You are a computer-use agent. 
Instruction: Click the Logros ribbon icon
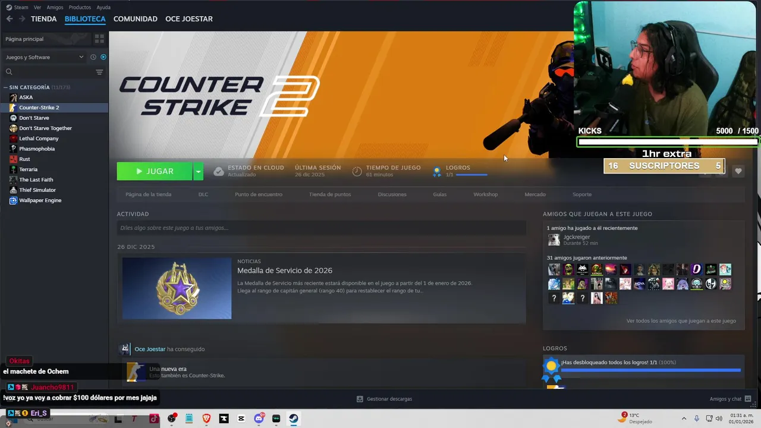click(437, 172)
